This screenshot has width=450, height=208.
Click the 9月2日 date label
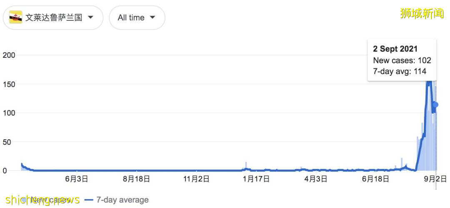436,179
